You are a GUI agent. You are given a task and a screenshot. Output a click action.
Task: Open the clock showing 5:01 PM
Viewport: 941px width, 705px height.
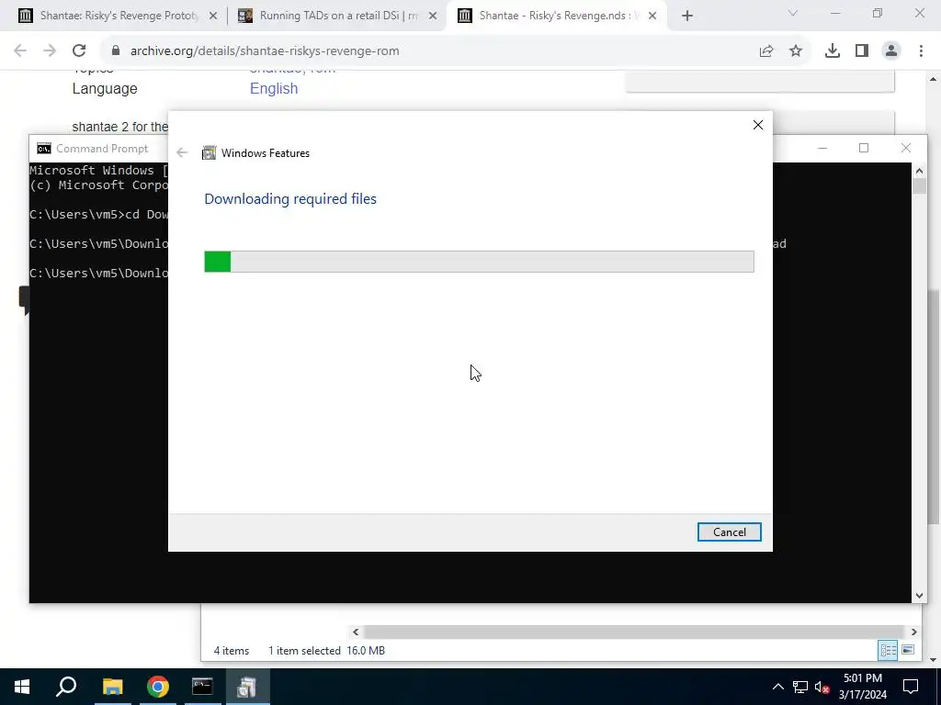coord(862,687)
